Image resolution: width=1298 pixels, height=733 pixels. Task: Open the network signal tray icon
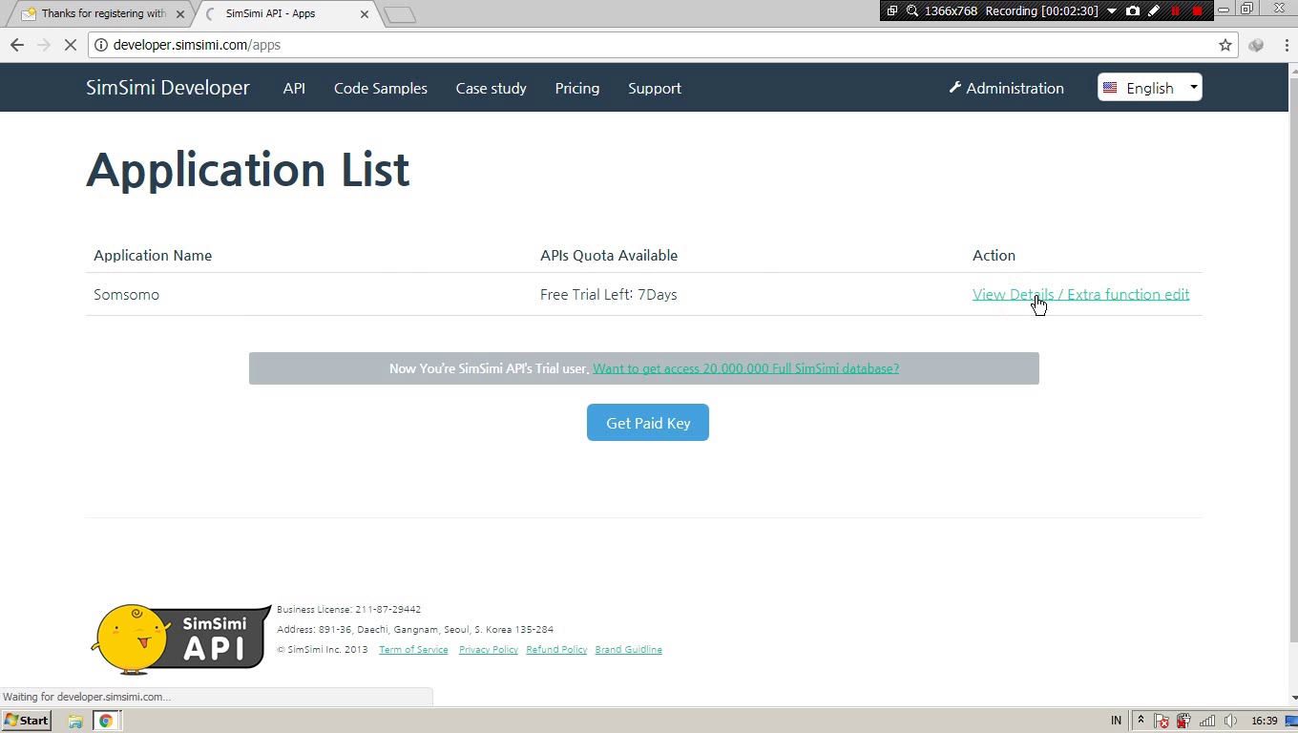click(x=1207, y=721)
